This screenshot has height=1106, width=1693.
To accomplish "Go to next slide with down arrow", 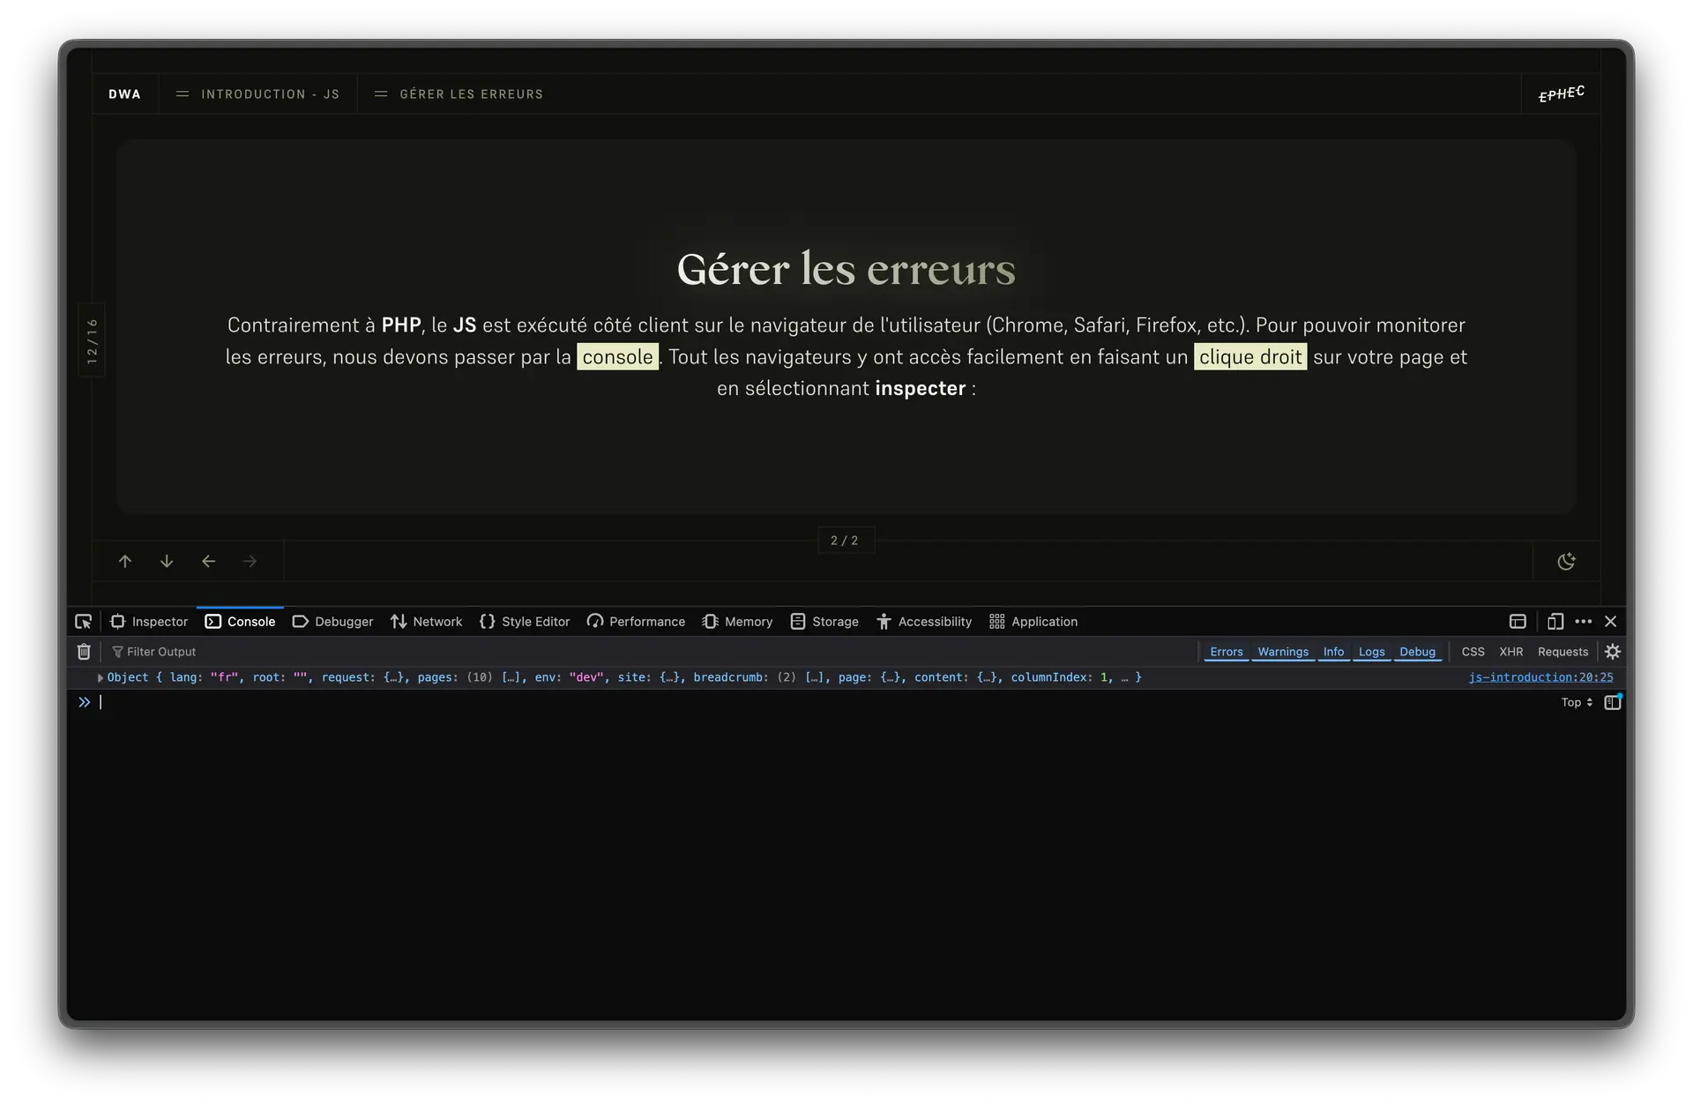I will point(167,562).
